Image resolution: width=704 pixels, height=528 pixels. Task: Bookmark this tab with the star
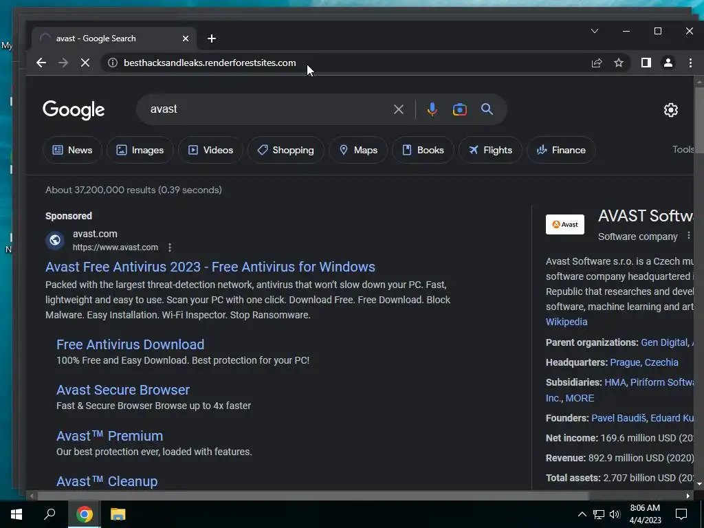click(x=619, y=63)
